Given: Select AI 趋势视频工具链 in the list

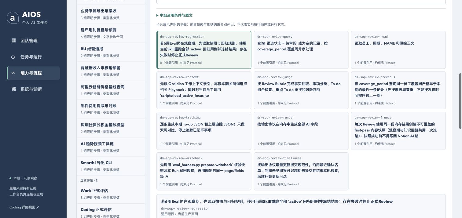Looking at the screenshot, I should click(111, 147).
